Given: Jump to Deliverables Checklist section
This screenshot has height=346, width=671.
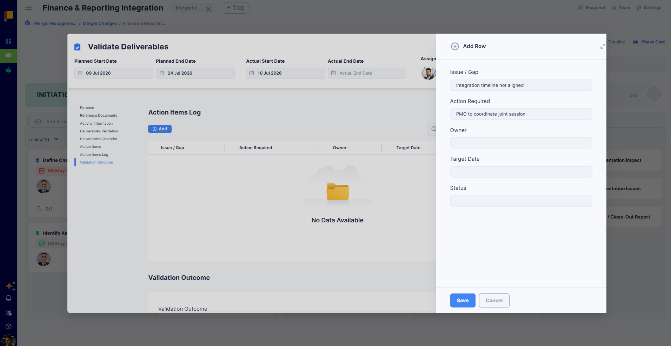Looking at the screenshot, I should coord(98,139).
